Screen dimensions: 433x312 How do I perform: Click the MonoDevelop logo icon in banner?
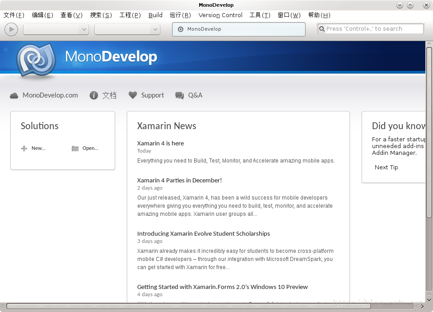[36, 60]
